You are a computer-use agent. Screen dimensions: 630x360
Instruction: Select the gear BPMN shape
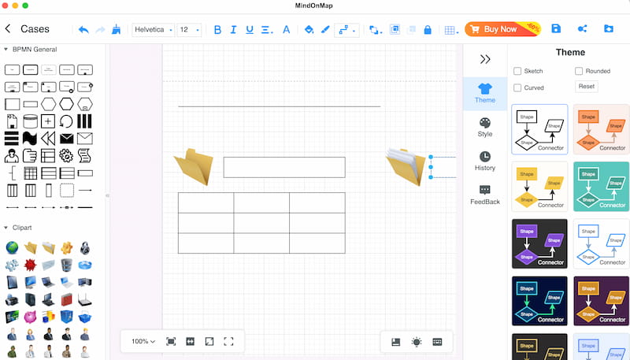pos(66,155)
